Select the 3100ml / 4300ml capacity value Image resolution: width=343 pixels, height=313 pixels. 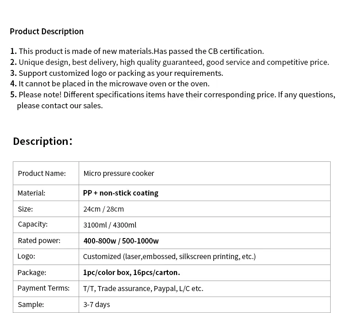110,225
